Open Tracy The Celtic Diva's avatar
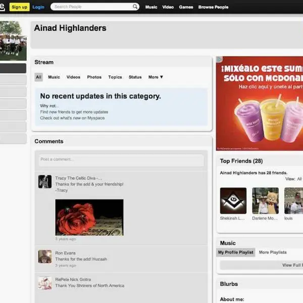303x303 pixels. coord(45,181)
